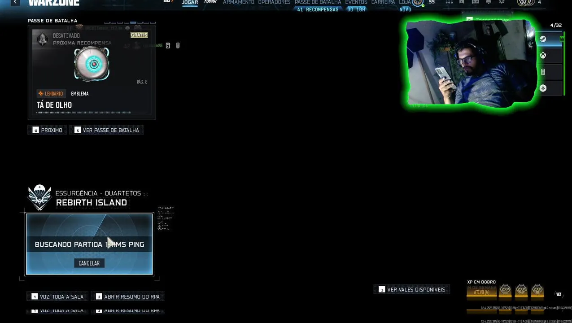572x323 pixels.
Task: Open the LOJA tab
Action: click(x=405, y=2)
